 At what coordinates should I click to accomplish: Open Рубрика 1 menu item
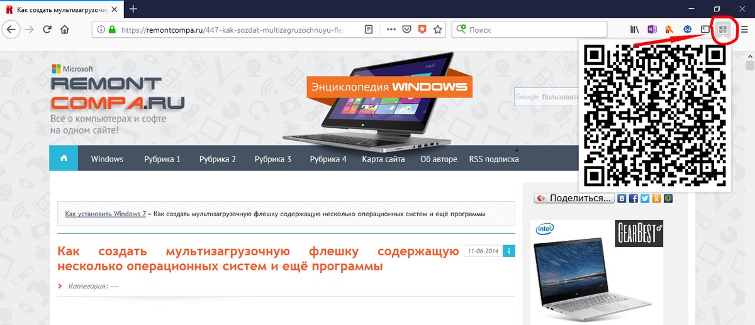[x=162, y=159]
